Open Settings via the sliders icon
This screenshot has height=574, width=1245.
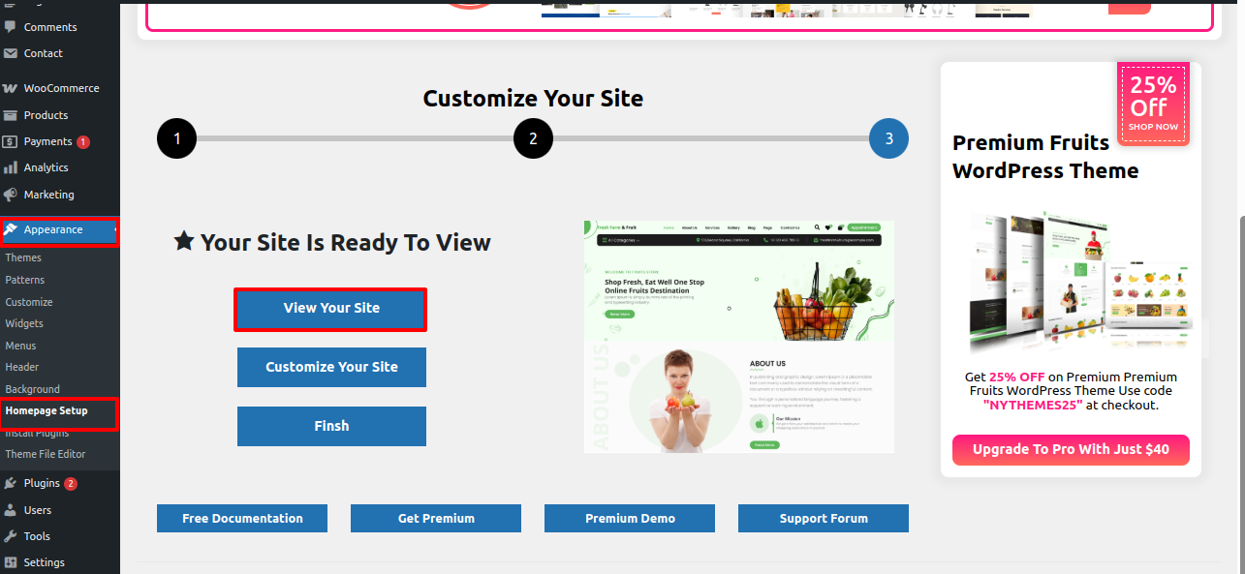tap(11, 562)
